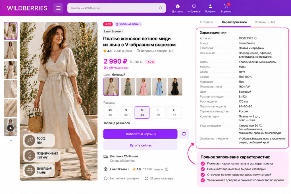Click the Бесплатная примерка circle icon
291x194 pixels.
click(106, 178)
